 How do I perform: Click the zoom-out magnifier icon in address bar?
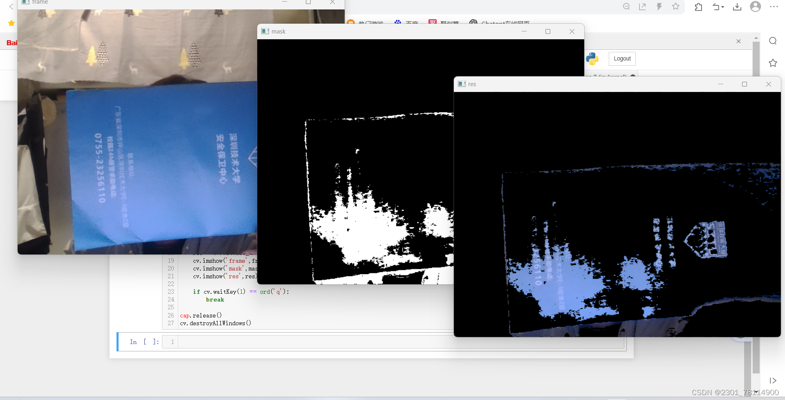coord(626,7)
